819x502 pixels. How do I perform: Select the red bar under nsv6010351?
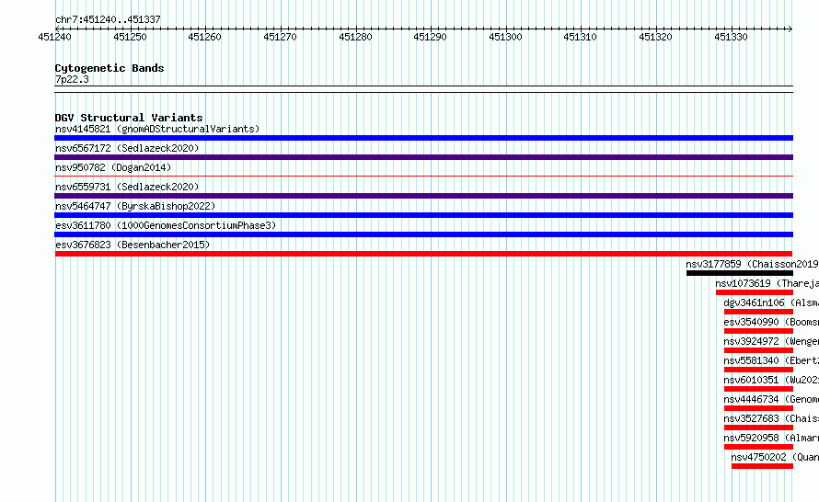tap(758, 389)
